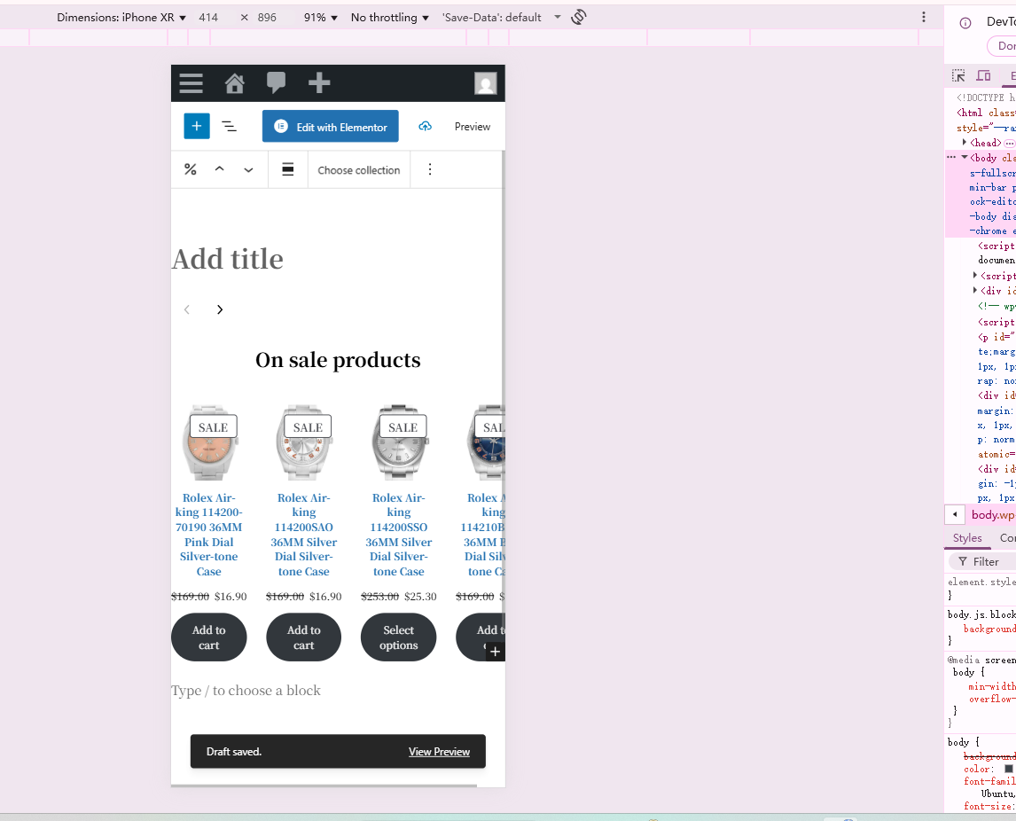Click the Edit with Elementor button
Viewport: 1016px width, 821px height.
point(330,126)
